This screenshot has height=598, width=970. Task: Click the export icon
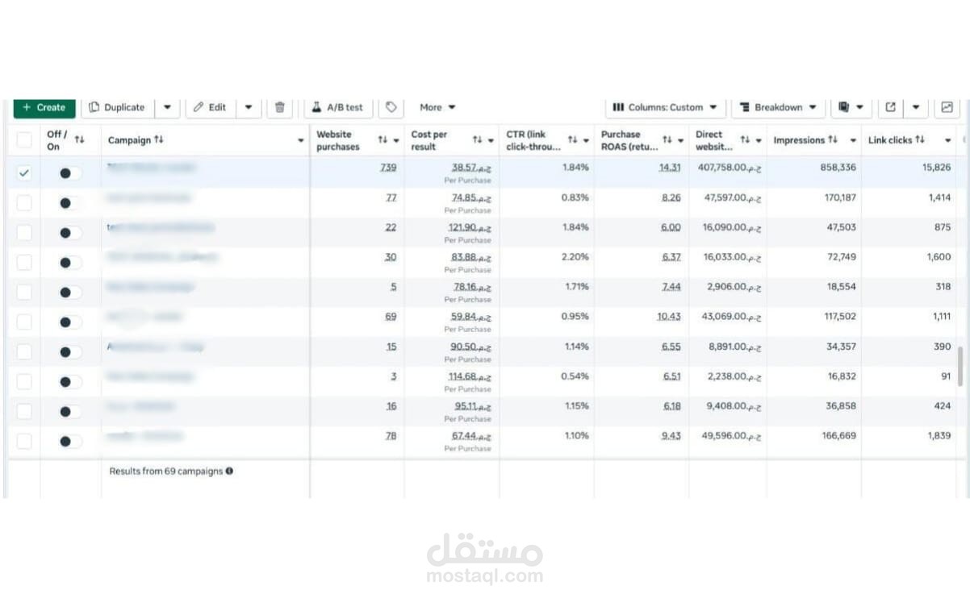tap(890, 107)
